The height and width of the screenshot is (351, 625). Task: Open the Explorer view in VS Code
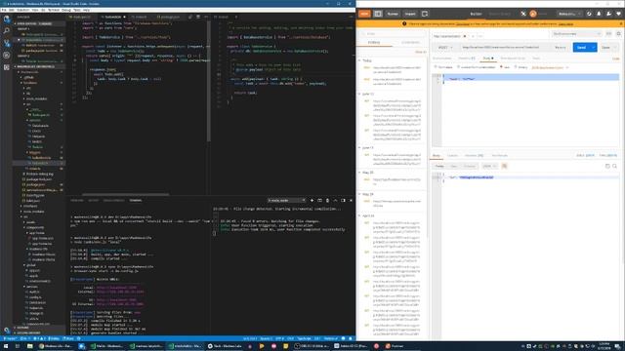7,19
